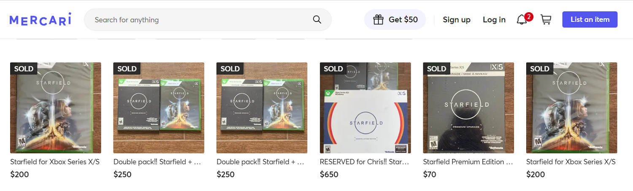Viewport: 633px width, 191px height.
Task: Click the gift box icon
Action: click(378, 20)
